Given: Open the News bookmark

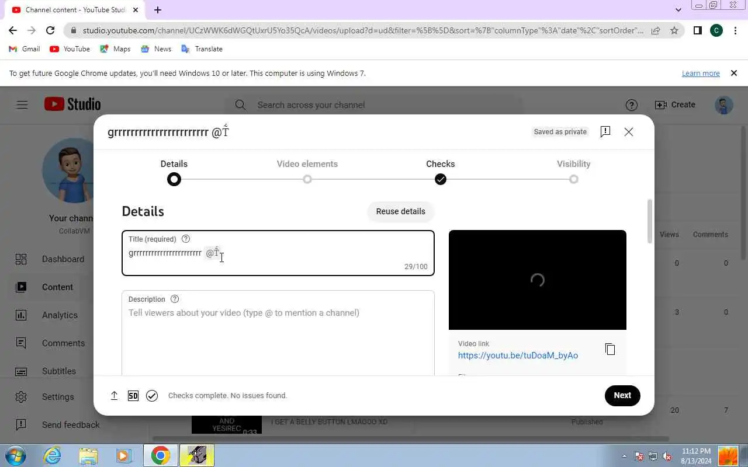Looking at the screenshot, I should [156, 49].
